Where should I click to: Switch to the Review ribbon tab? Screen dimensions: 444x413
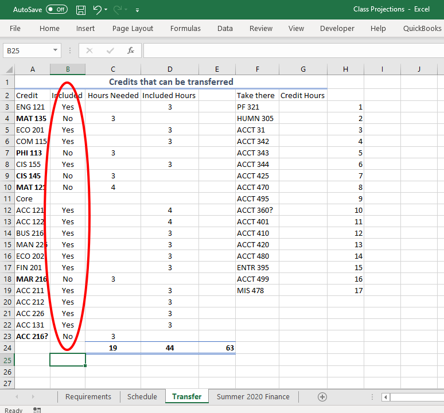coord(261,28)
